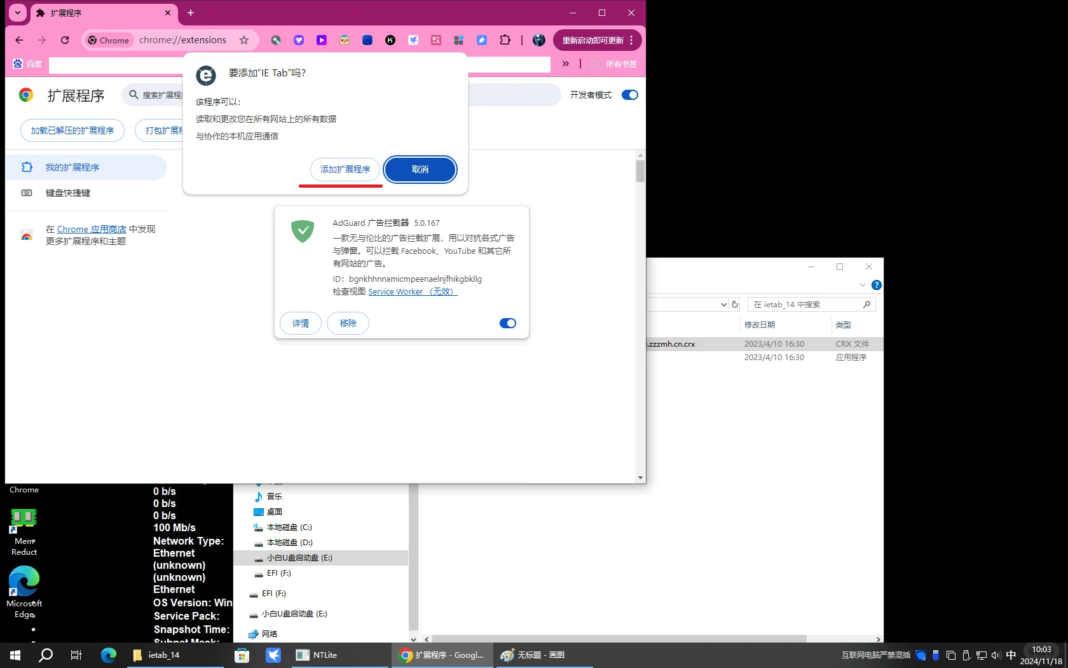This screenshot has height=668, width=1068.
Task: Switch to NTLite on the taskbar
Action: (x=339, y=655)
